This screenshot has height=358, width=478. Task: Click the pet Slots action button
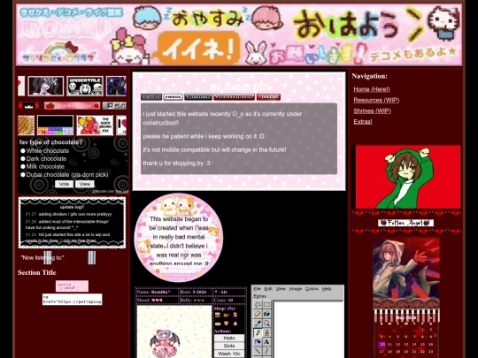click(229, 346)
